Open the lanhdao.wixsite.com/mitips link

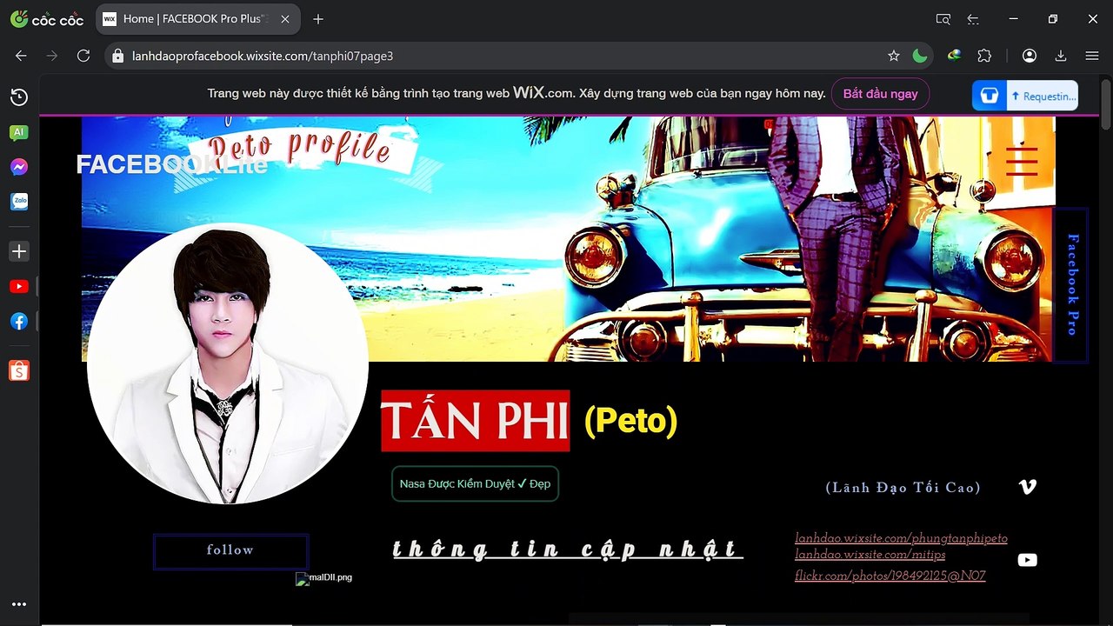pos(870,555)
